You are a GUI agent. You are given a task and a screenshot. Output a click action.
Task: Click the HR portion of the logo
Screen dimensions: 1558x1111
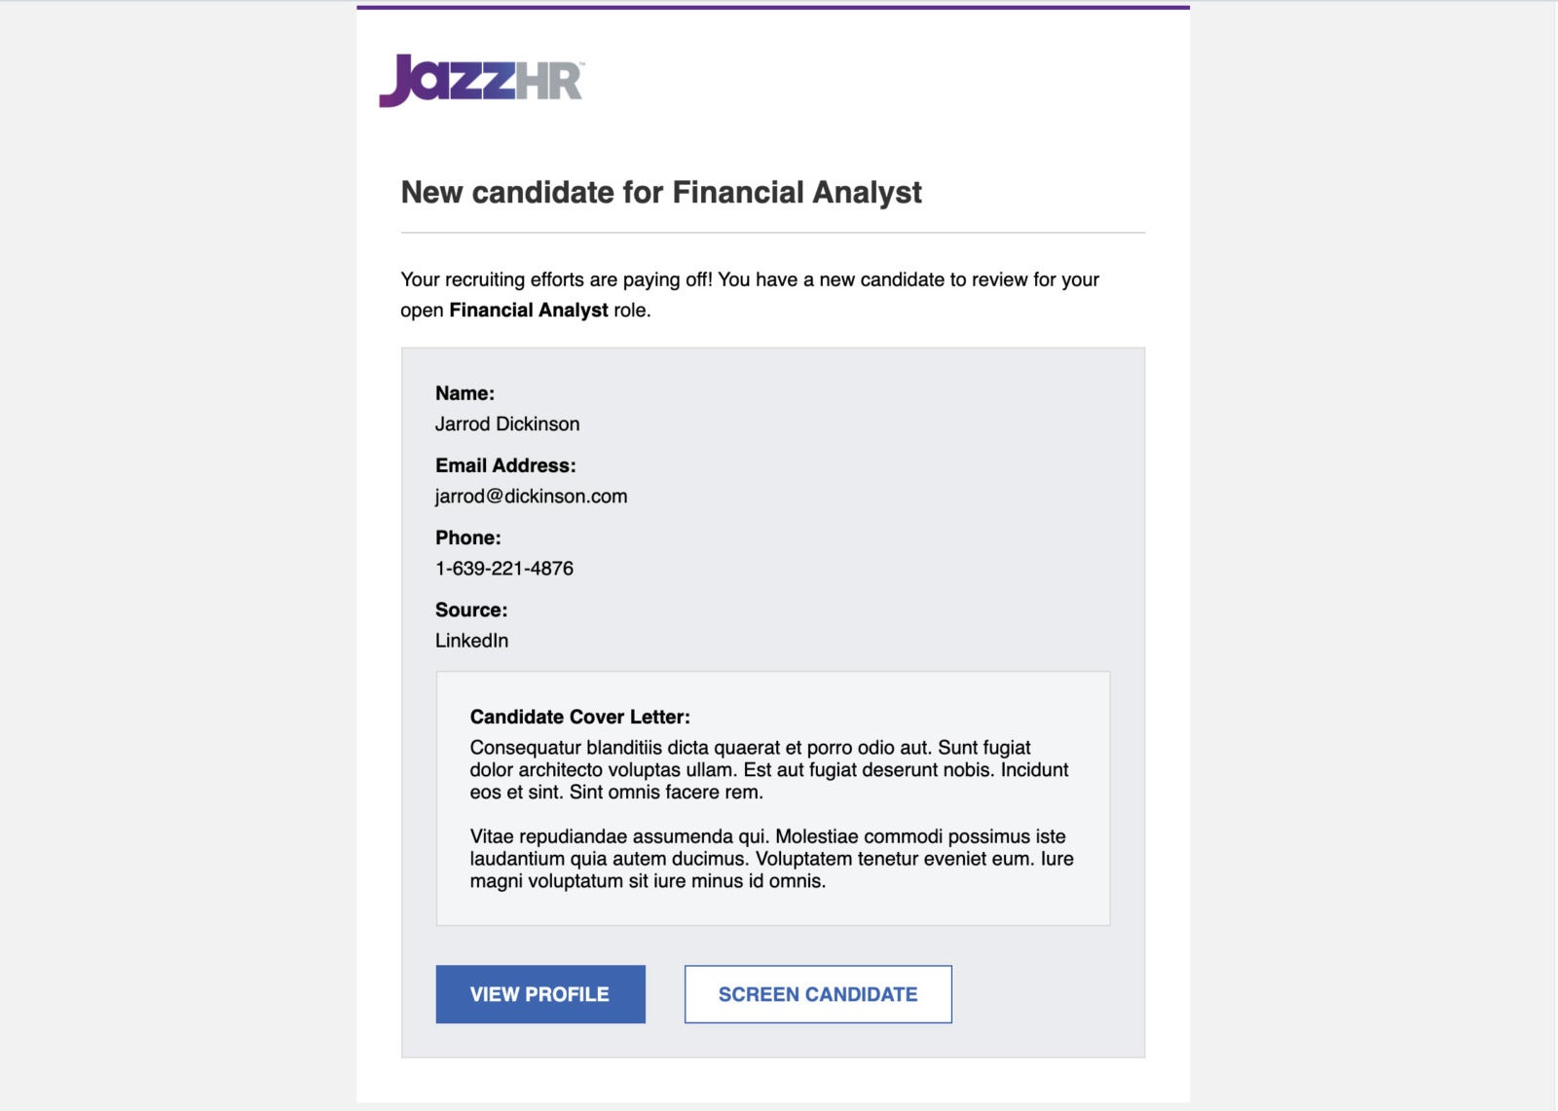(549, 82)
